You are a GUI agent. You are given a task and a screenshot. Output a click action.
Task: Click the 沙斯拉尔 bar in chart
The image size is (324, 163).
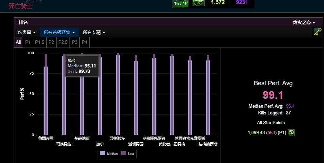[118, 94]
